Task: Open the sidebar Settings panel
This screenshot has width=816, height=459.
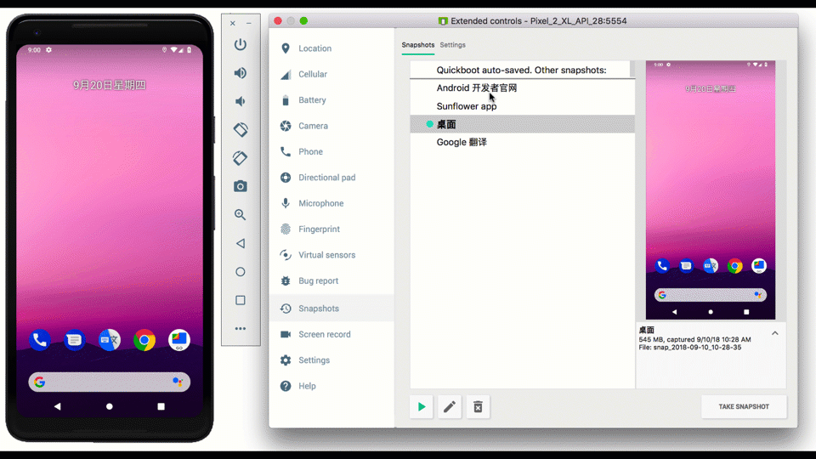Action: (331, 360)
